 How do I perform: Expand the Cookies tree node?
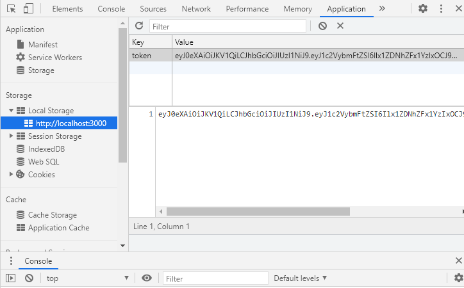(x=12, y=175)
